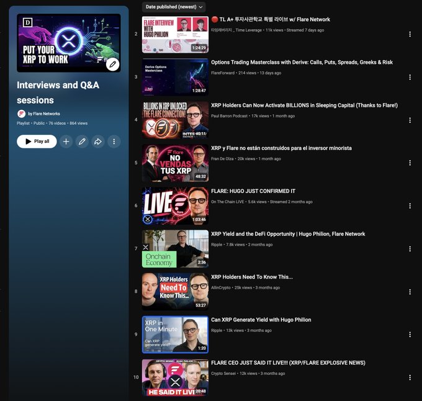The height and width of the screenshot is (401, 422).
Task: Open the three-dot menu for Options Trading Masterclass
Action: (x=410, y=77)
